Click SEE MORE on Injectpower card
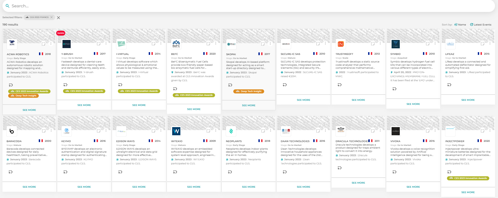The height and width of the screenshot is (198, 498). [x=468, y=192]
